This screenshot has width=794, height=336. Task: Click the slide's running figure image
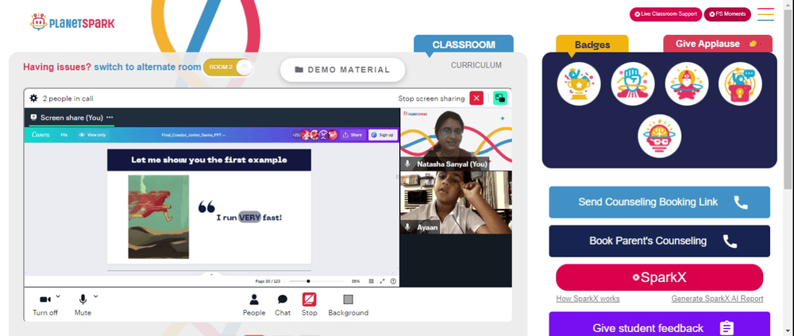coord(159,217)
